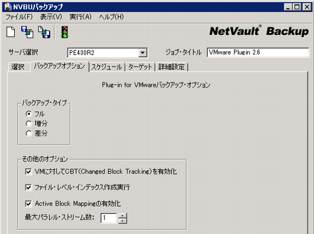Screen dimensions: 314x234
Task: Click the New blank document toolbar icon
Action: click(x=11, y=32)
